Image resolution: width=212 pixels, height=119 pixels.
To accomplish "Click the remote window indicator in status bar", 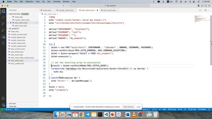I will click(2, 109).
